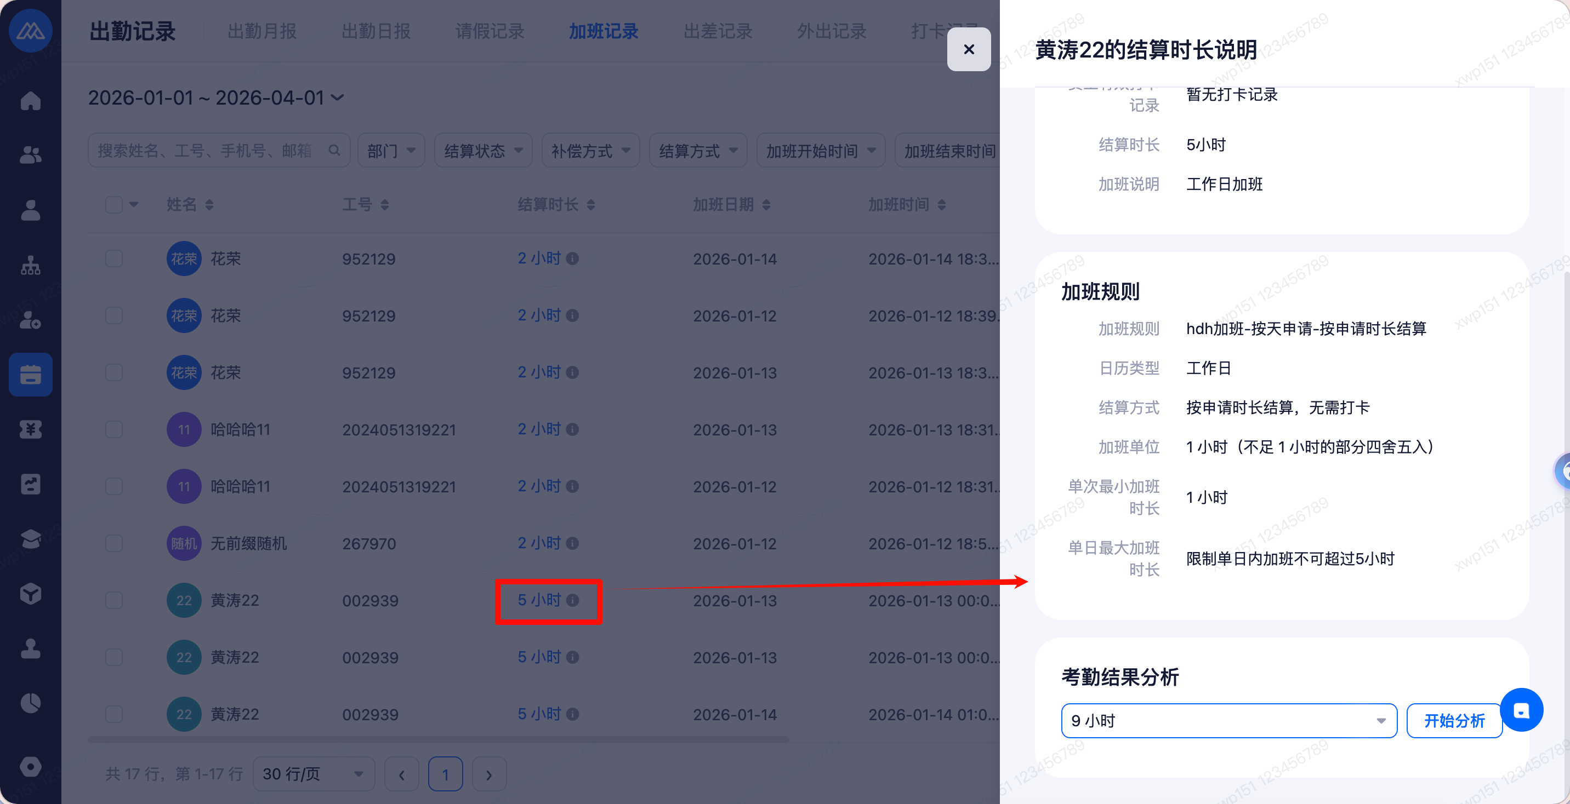
Task: Switch to the 出勤日报 tab
Action: (x=376, y=31)
